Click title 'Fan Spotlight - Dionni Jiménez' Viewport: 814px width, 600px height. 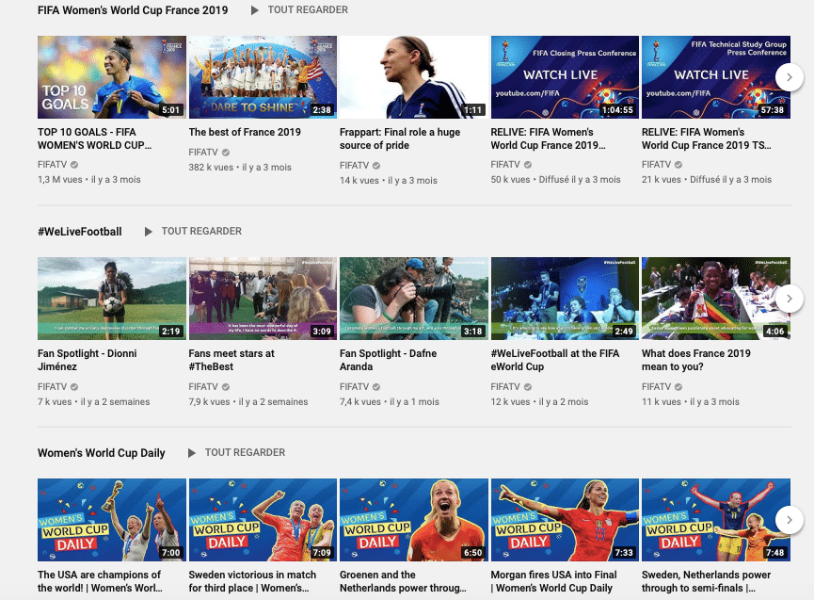tap(88, 360)
